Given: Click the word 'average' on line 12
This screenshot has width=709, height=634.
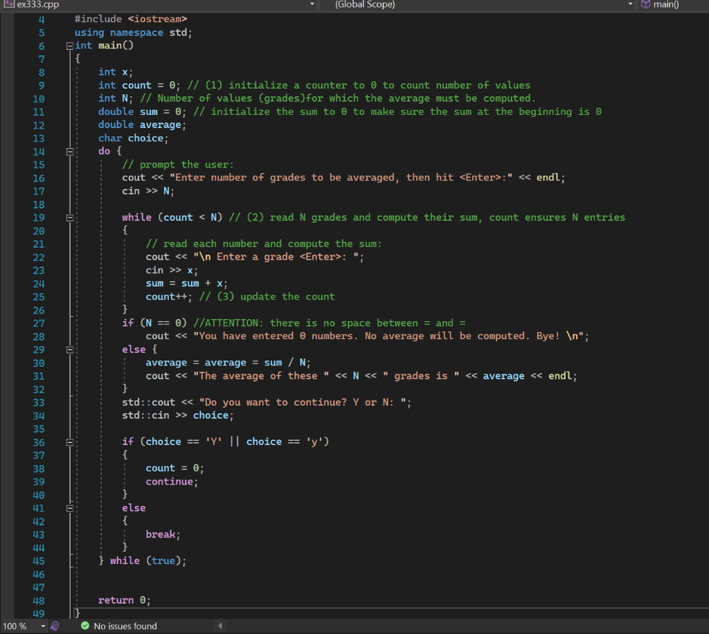Looking at the screenshot, I should (160, 125).
